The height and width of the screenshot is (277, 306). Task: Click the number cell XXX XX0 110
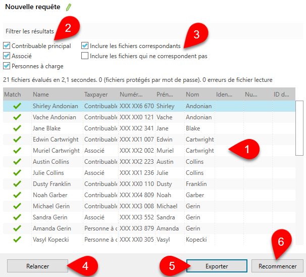pyautogui.click(x=137, y=184)
